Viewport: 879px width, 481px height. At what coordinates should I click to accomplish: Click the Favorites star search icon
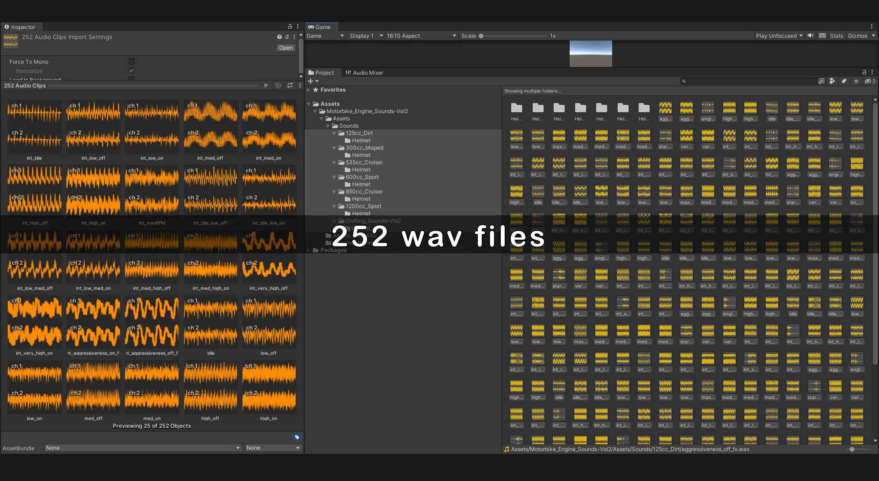(x=856, y=81)
